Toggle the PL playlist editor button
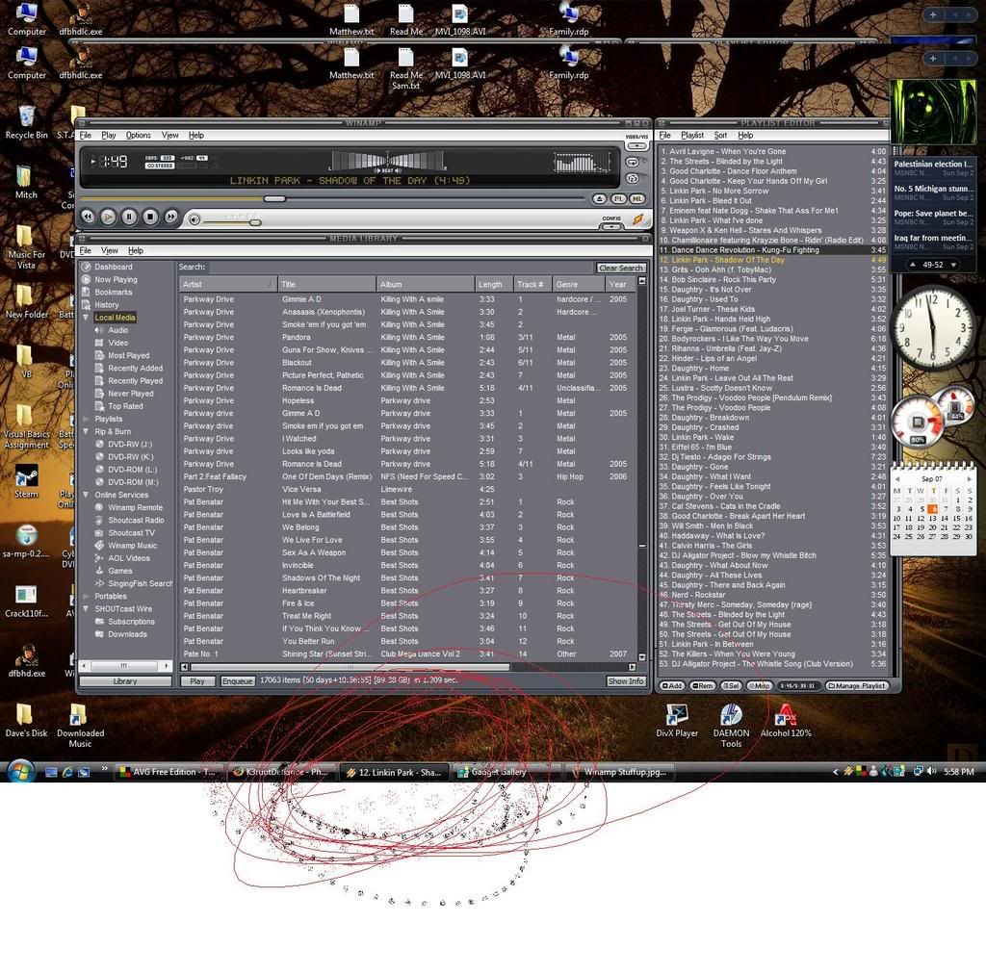Viewport: 986px width, 974px height. click(619, 198)
